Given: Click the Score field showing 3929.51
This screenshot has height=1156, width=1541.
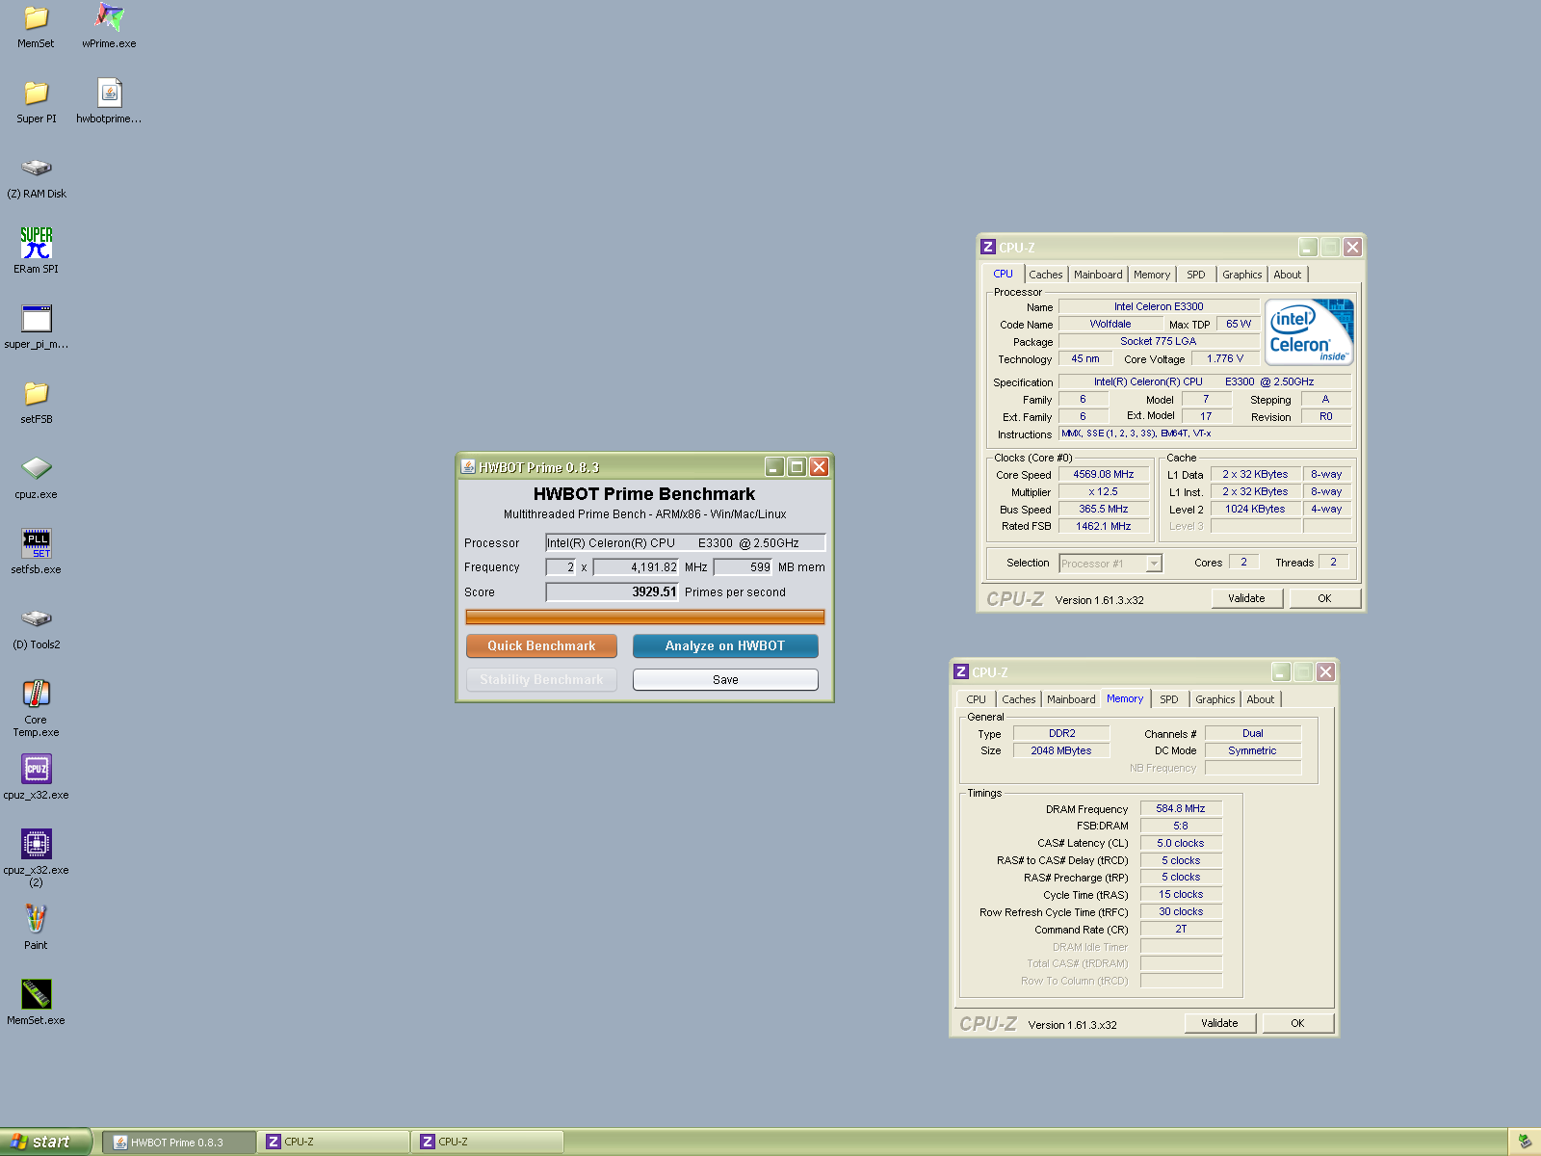Looking at the screenshot, I should tap(613, 591).
